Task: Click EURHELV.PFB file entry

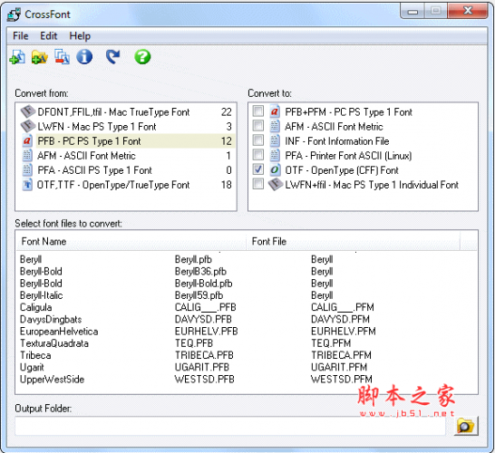Action: click(x=206, y=332)
